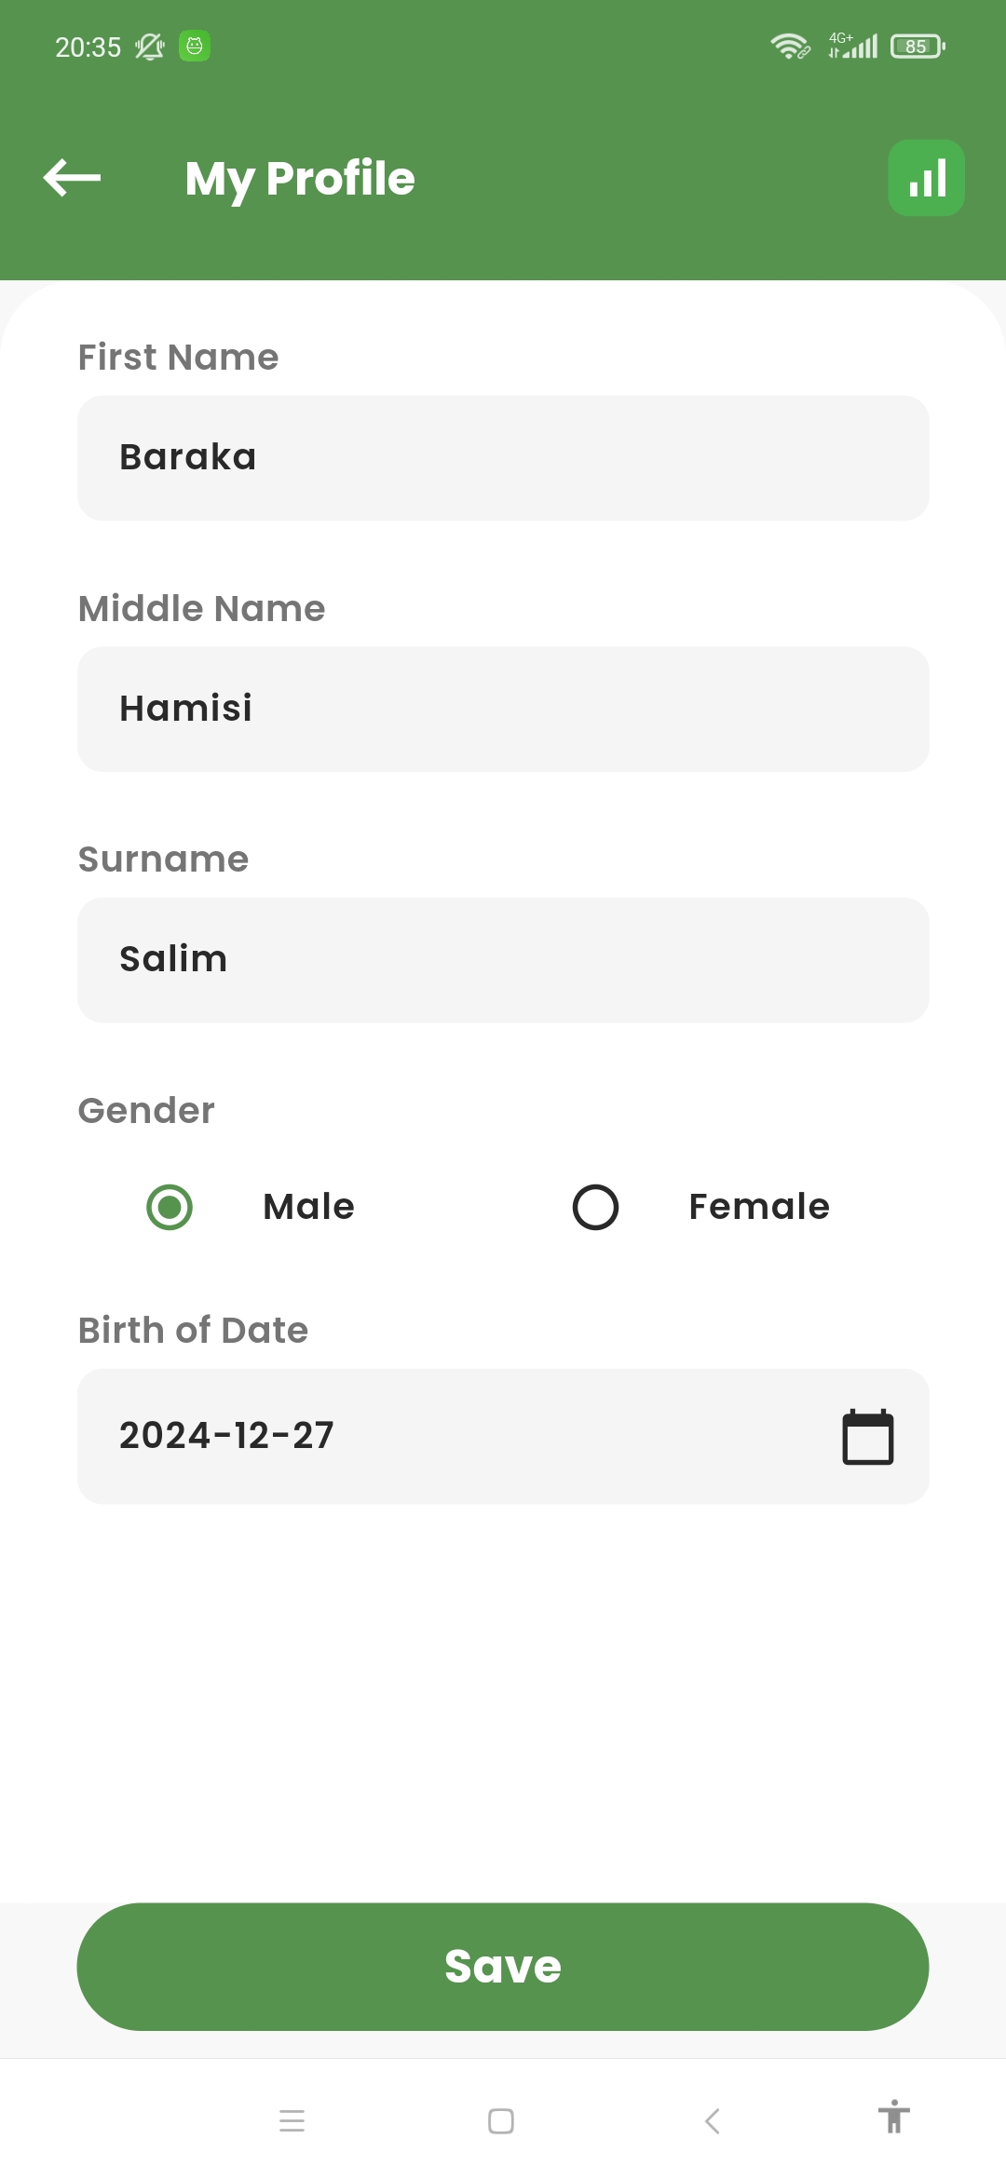Open the calendar date picker icon
This screenshot has width=1006, height=2179.
pos(867,1437)
